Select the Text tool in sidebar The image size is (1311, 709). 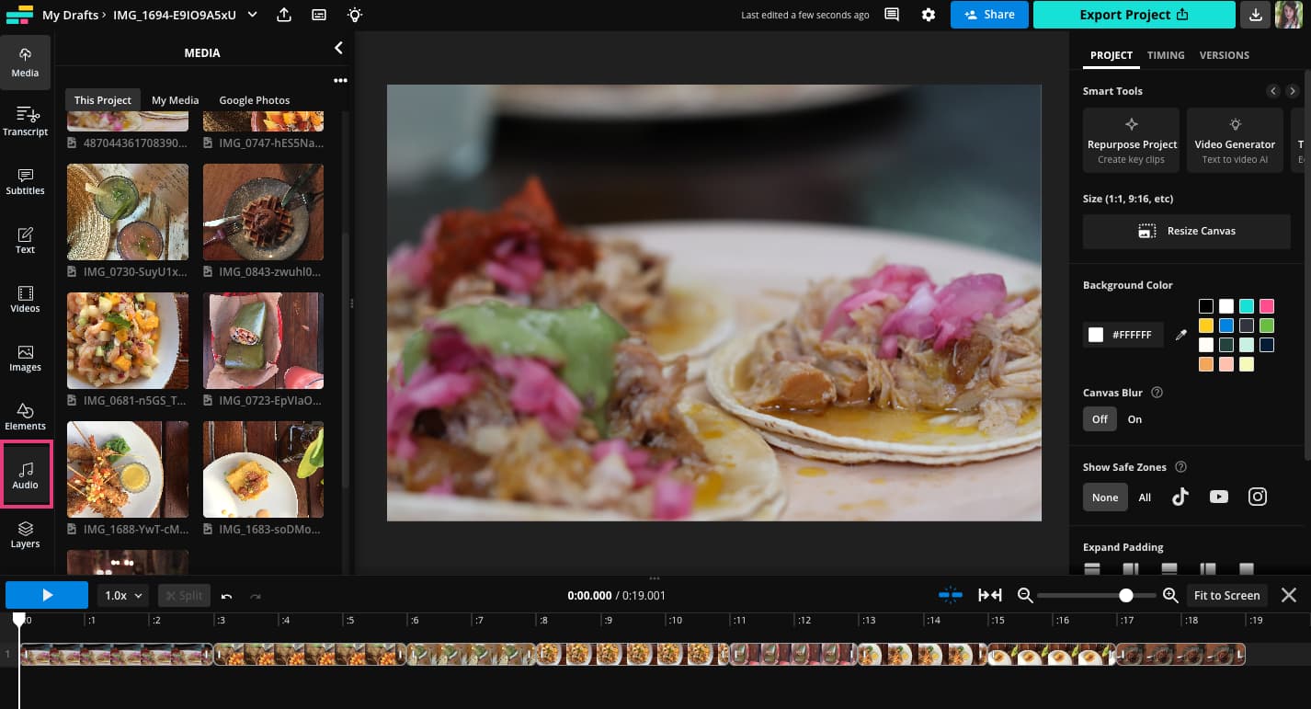pos(25,239)
